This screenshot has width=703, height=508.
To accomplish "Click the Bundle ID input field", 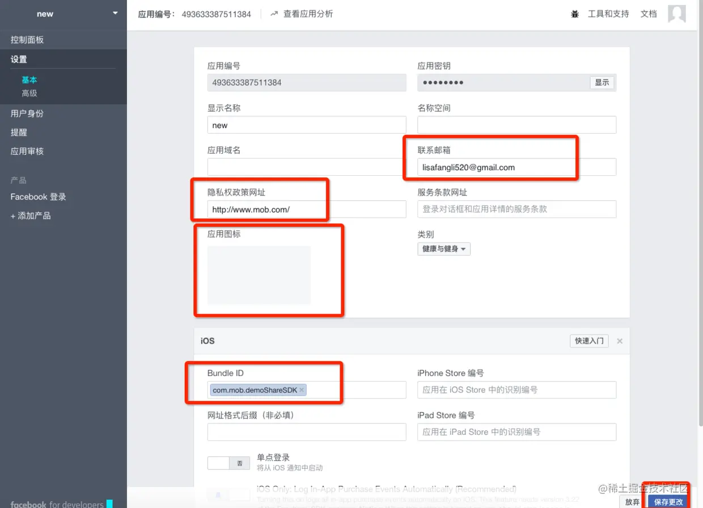I will (307, 390).
